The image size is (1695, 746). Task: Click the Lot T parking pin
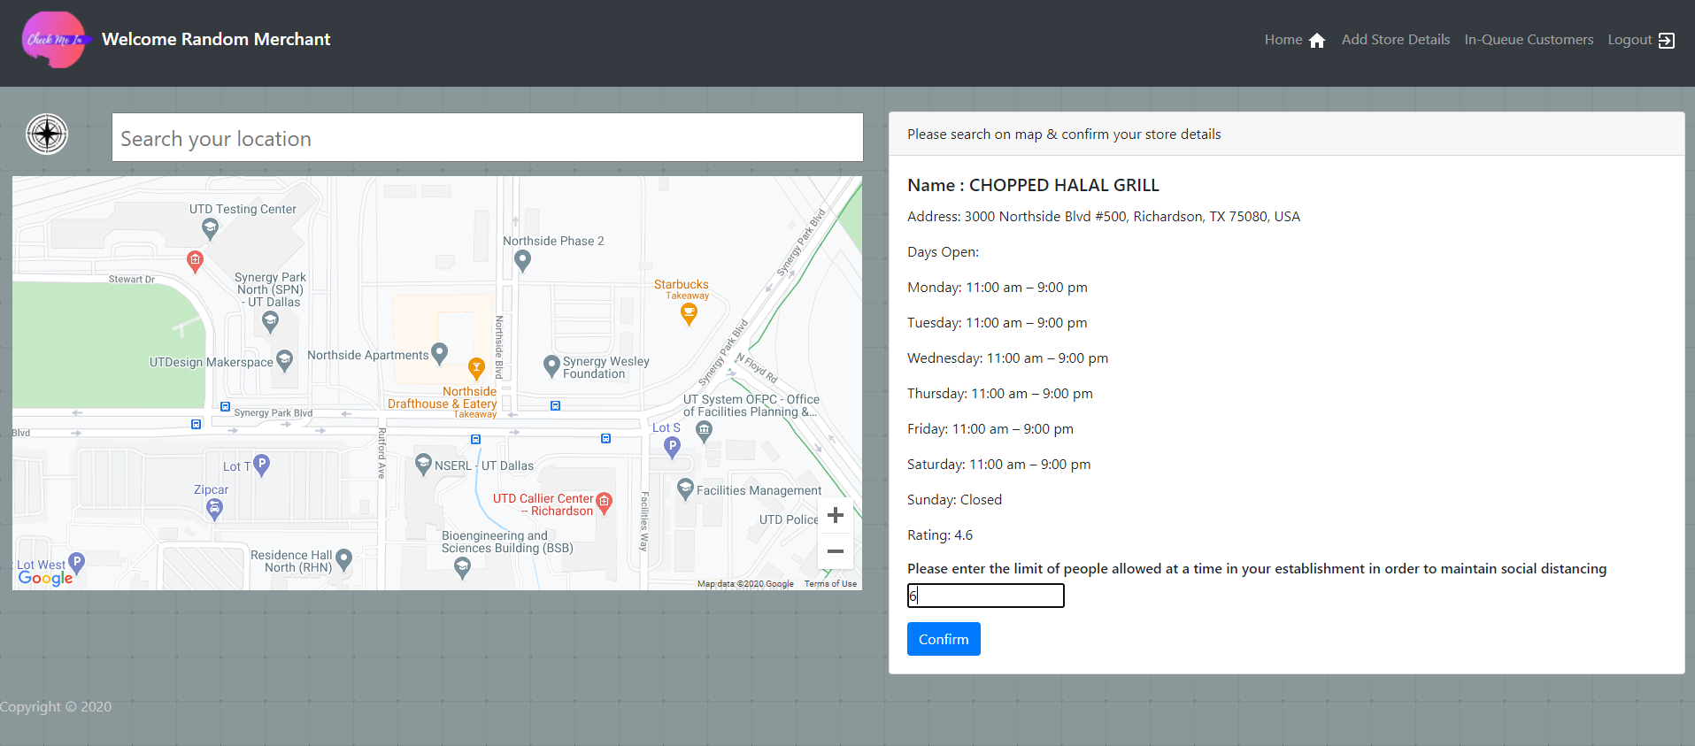point(261,465)
